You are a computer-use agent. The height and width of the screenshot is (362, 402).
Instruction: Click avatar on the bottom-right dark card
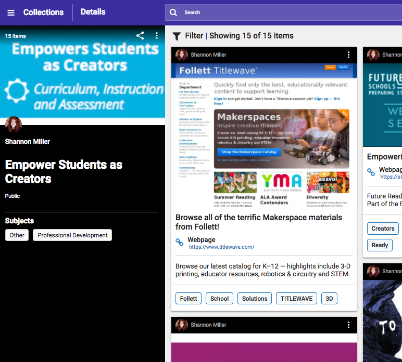click(x=373, y=272)
